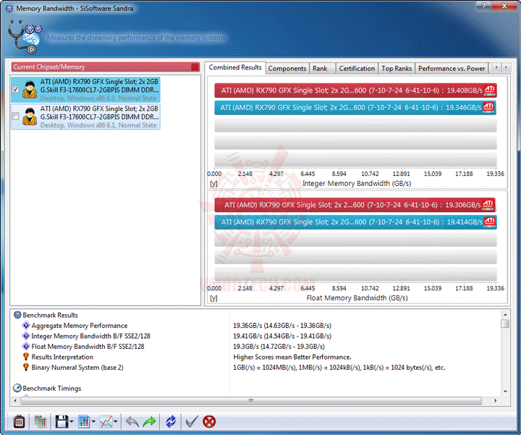521x435 pixels.
Task: Click the results vertical scrollbar thumb
Action: pos(505,324)
